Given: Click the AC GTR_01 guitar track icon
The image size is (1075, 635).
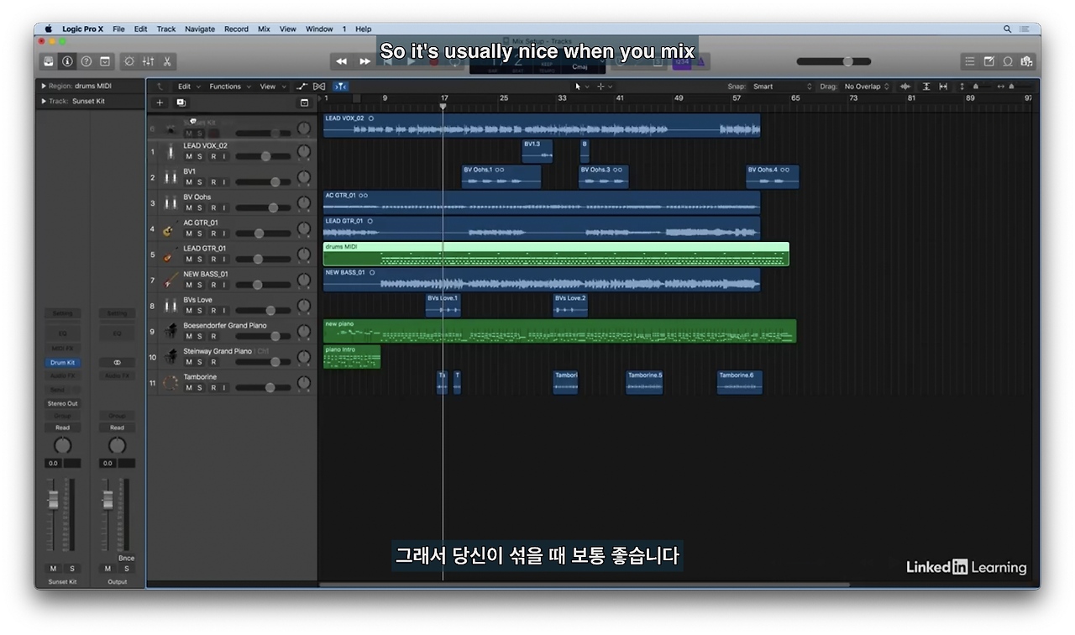Looking at the screenshot, I should tap(170, 229).
